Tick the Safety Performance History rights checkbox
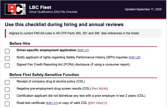Screen dimensions: 167x108 pos(7,58)
